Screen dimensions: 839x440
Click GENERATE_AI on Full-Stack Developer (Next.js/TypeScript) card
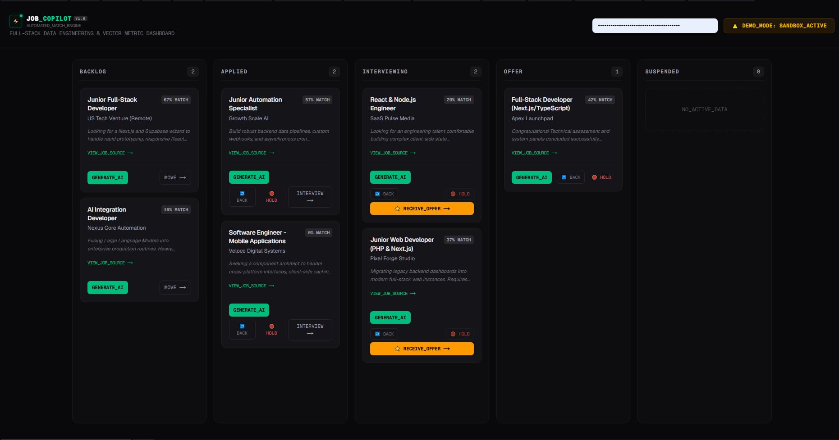tap(532, 177)
